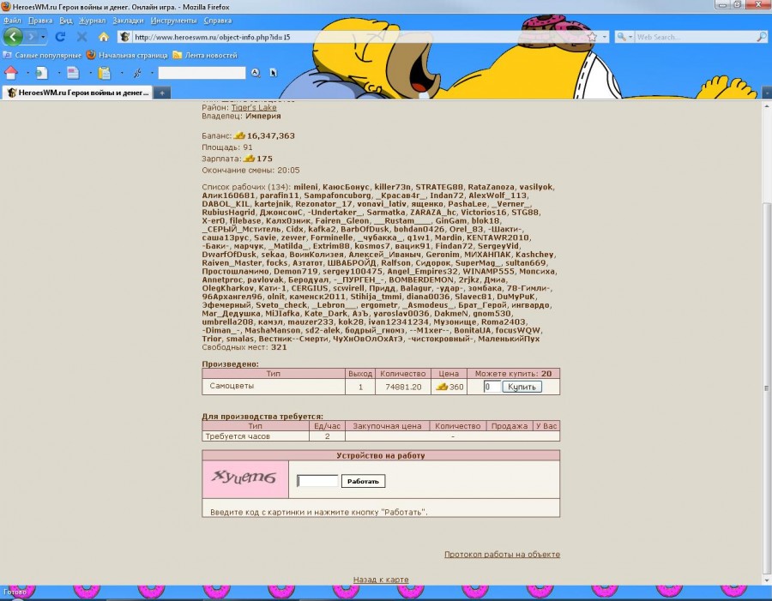Click the empty toolbar text box
The image size is (772, 601).
click(202, 73)
